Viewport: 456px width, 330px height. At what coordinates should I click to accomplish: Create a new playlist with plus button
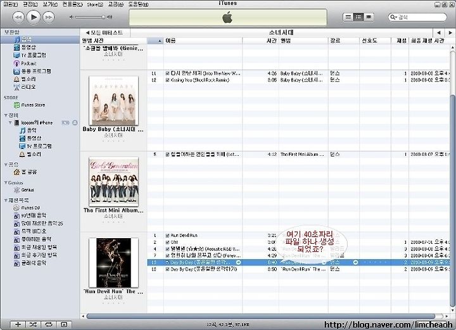coord(18,324)
